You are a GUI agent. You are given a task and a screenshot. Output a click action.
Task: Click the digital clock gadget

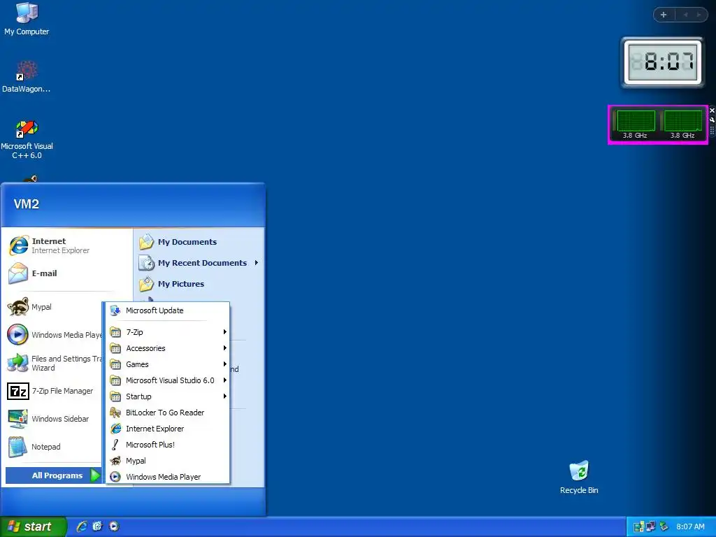(663, 62)
